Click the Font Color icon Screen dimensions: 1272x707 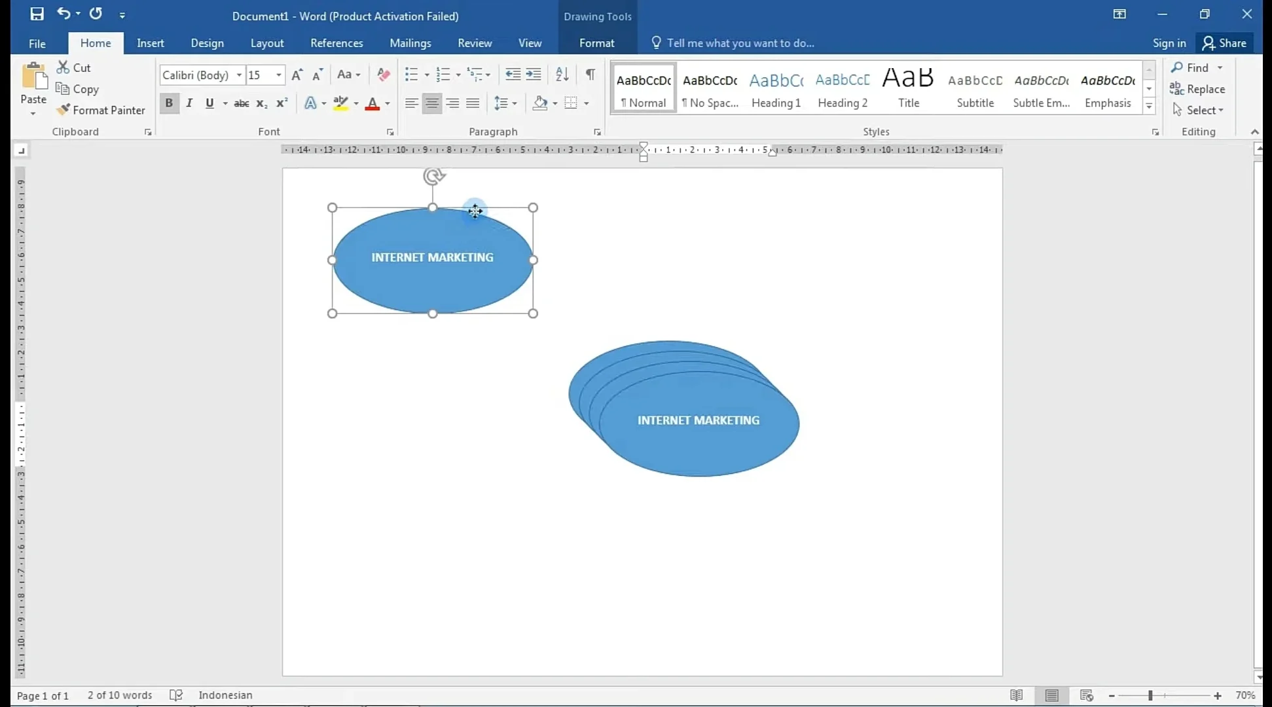[373, 103]
